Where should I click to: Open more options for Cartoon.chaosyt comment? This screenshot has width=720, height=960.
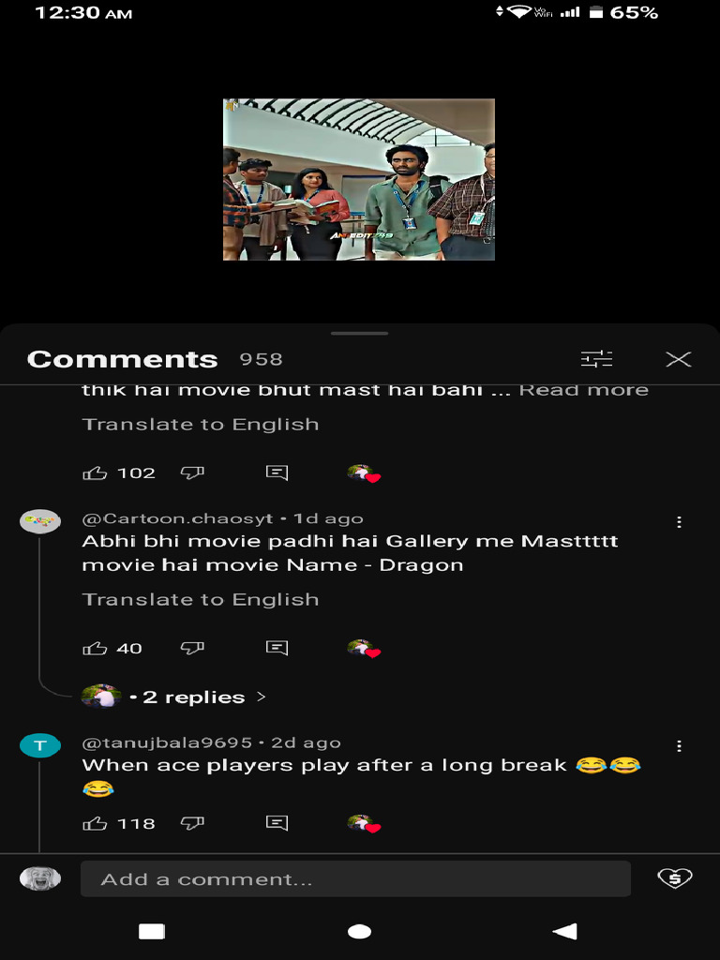tap(679, 521)
